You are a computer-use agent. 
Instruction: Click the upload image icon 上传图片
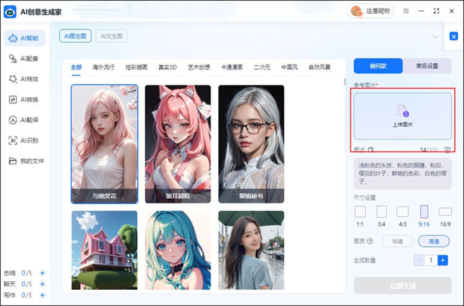(x=403, y=111)
